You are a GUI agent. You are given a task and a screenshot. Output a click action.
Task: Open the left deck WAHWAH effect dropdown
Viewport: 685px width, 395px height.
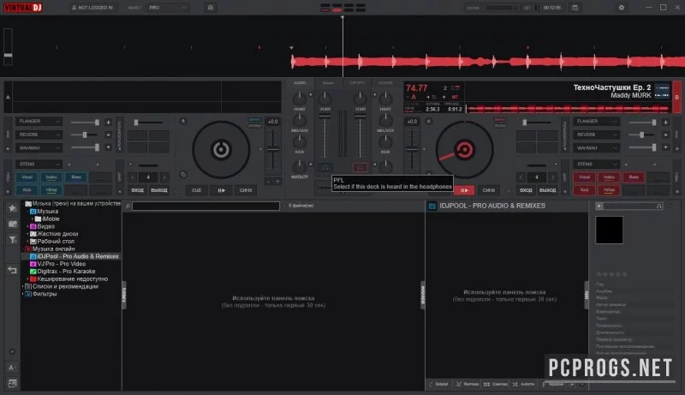pyautogui.click(x=39, y=147)
